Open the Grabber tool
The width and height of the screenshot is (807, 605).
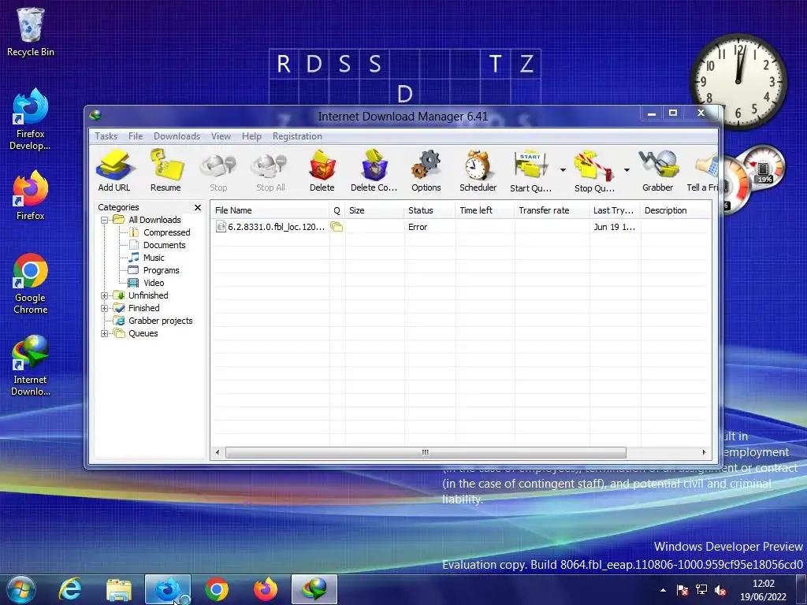pos(658,170)
